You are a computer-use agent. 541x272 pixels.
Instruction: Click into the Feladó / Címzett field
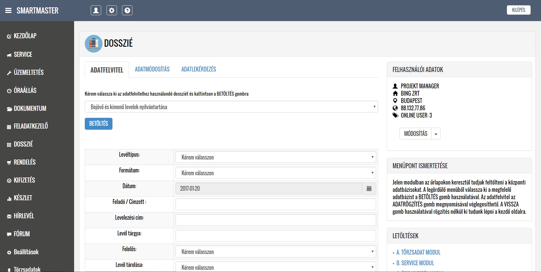(276, 204)
